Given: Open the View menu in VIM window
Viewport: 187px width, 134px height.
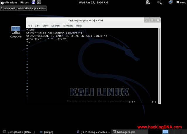Looking at the screenshot, I should click(x=46, y=26).
